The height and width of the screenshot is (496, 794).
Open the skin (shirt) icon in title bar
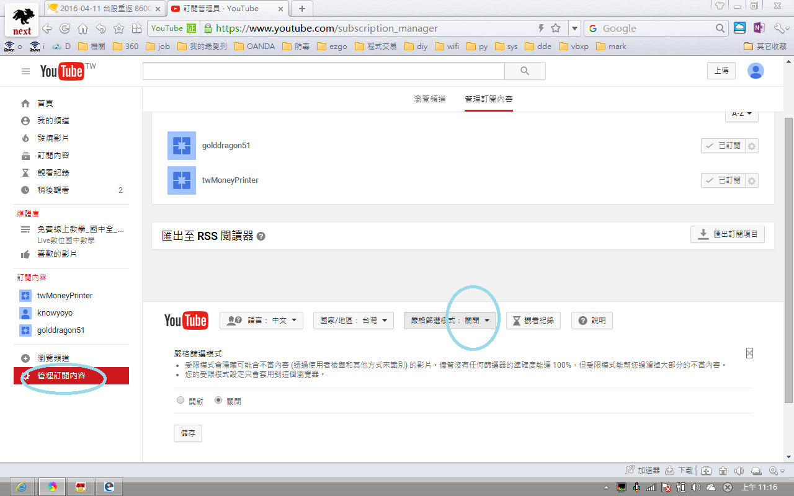(x=720, y=6)
